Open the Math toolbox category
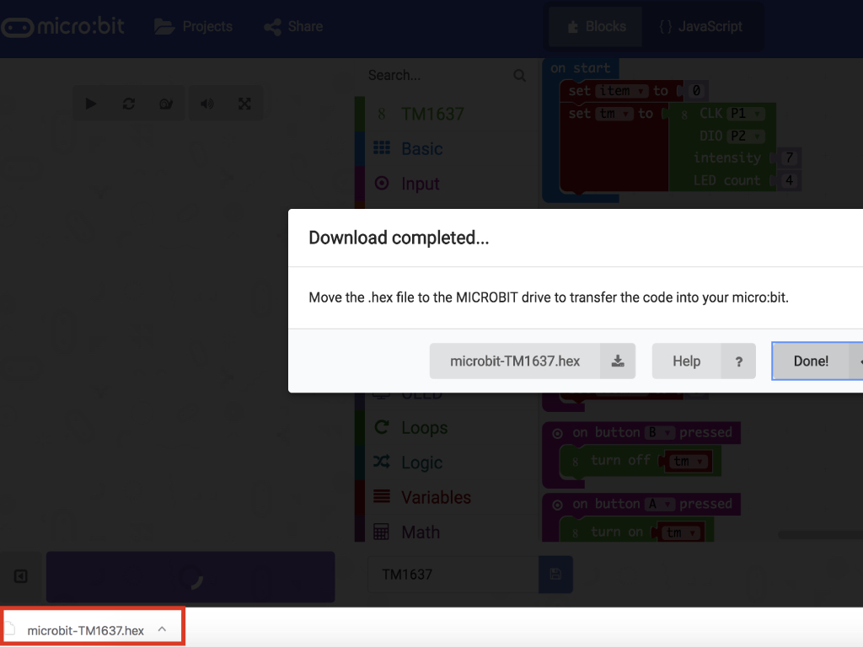This screenshot has width=863, height=647. (447, 532)
